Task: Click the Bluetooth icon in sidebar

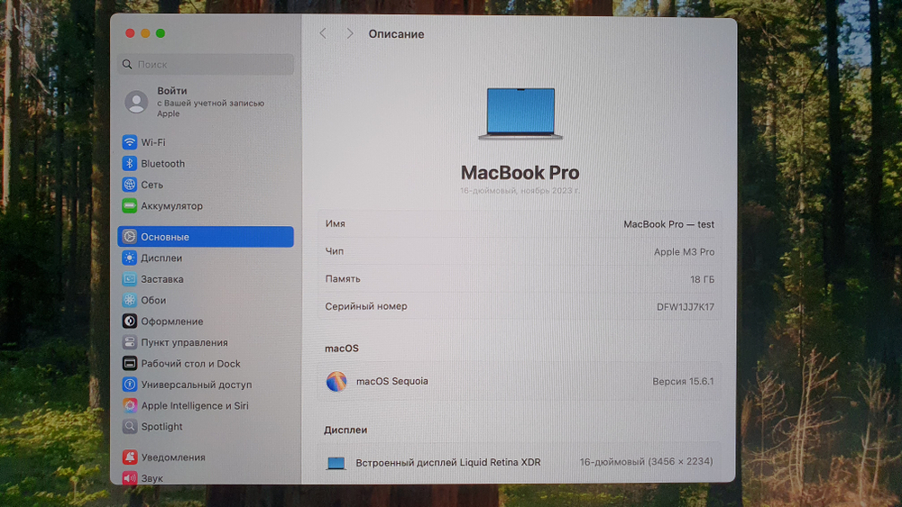Action: (x=129, y=163)
